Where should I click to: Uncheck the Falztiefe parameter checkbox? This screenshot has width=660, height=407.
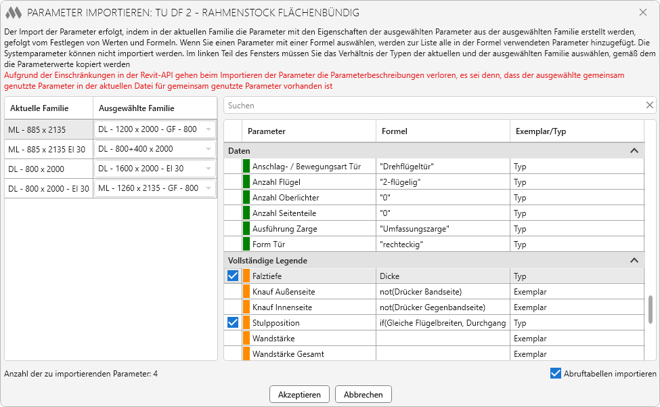pyautogui.click(x=233, y=276)
